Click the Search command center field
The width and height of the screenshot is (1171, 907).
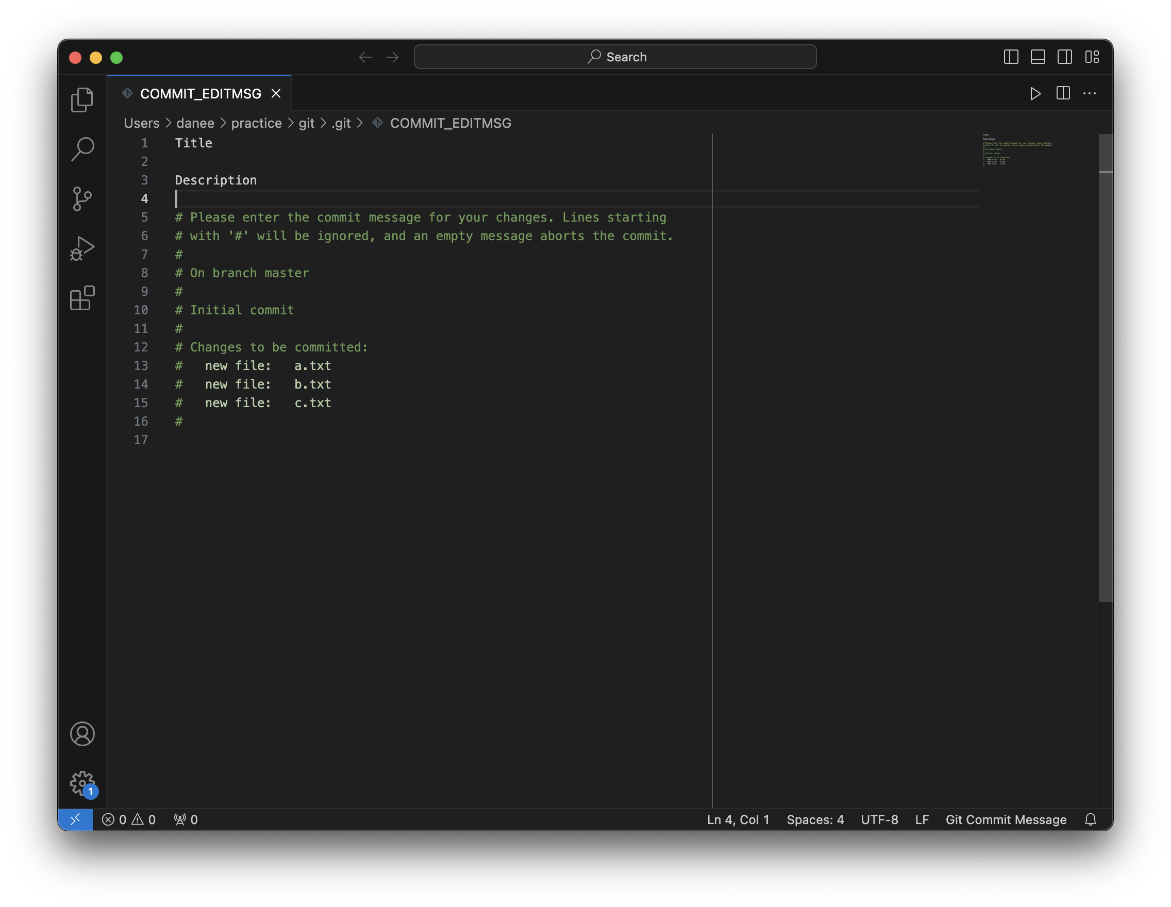(x=615, y=57)
